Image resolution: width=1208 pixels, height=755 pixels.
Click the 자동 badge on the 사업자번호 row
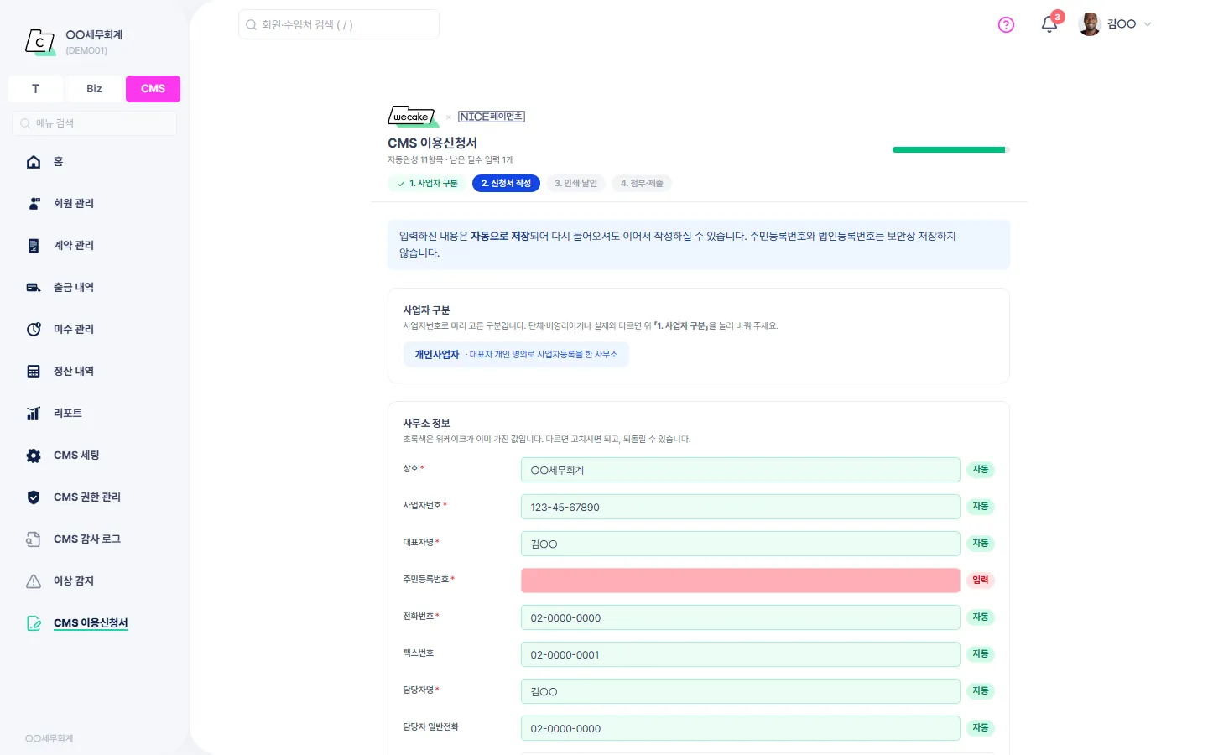(x=980, y=507)
